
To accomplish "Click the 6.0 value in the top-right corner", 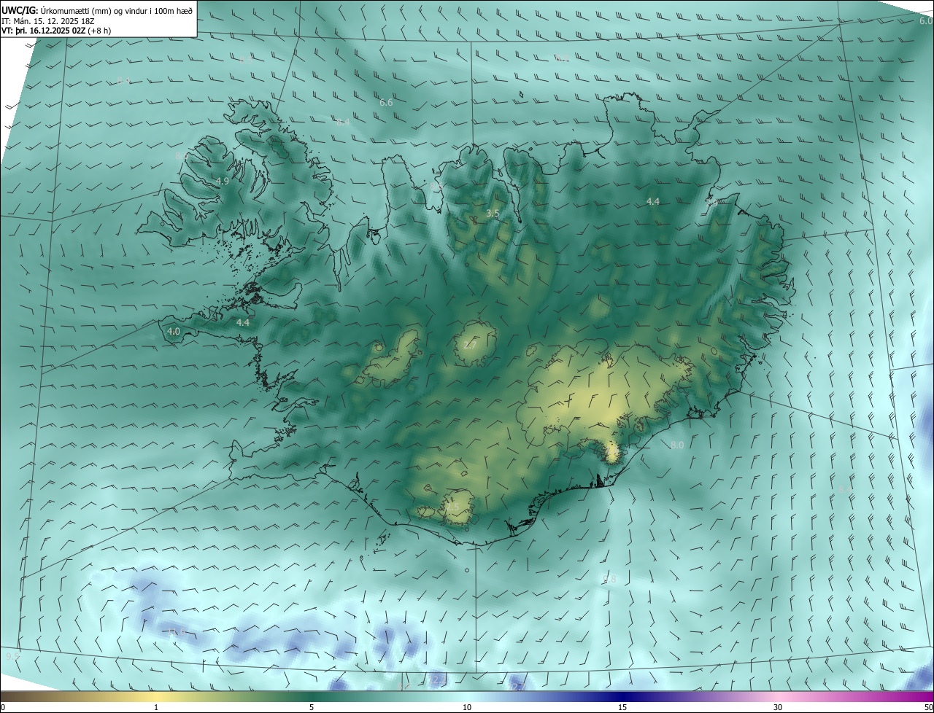I will coord(925,21).
